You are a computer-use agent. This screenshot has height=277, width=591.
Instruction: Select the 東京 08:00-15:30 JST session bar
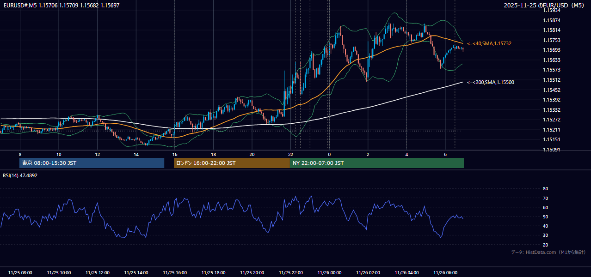[92, 163]
